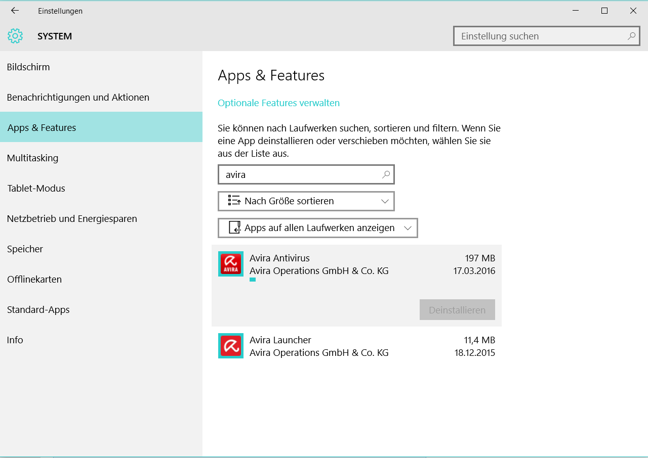Click the Avira Launcher app icon
Viewport: 648px width, 458px height.
(231, 346)
